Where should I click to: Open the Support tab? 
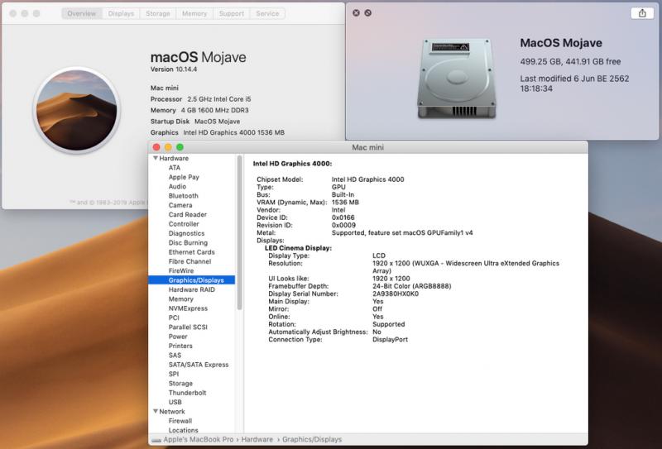click(x=232, y=14)
